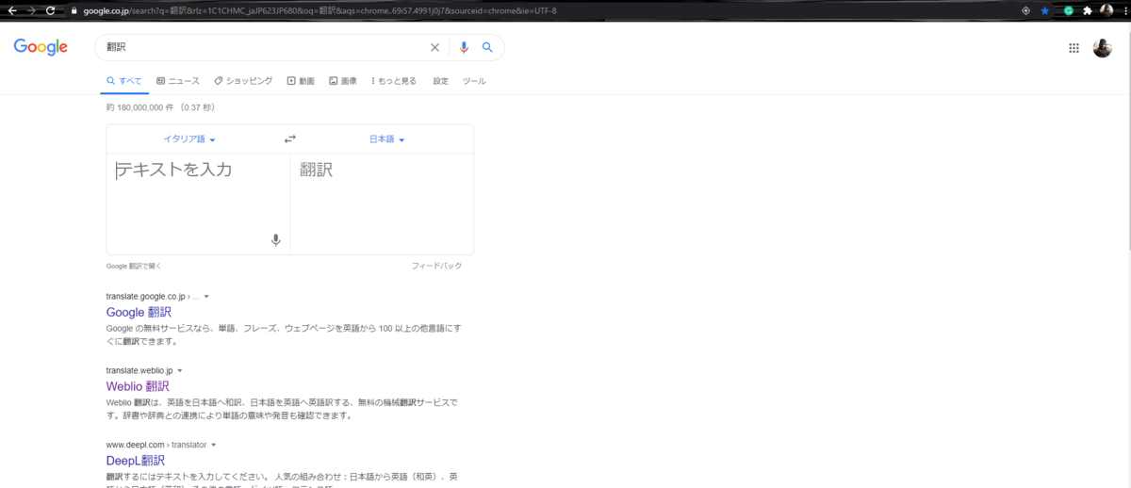Viewport: 1131px width, 488px height.
Task: Open the Google 翻訳 result title
Action: click(x=139, y=312)
